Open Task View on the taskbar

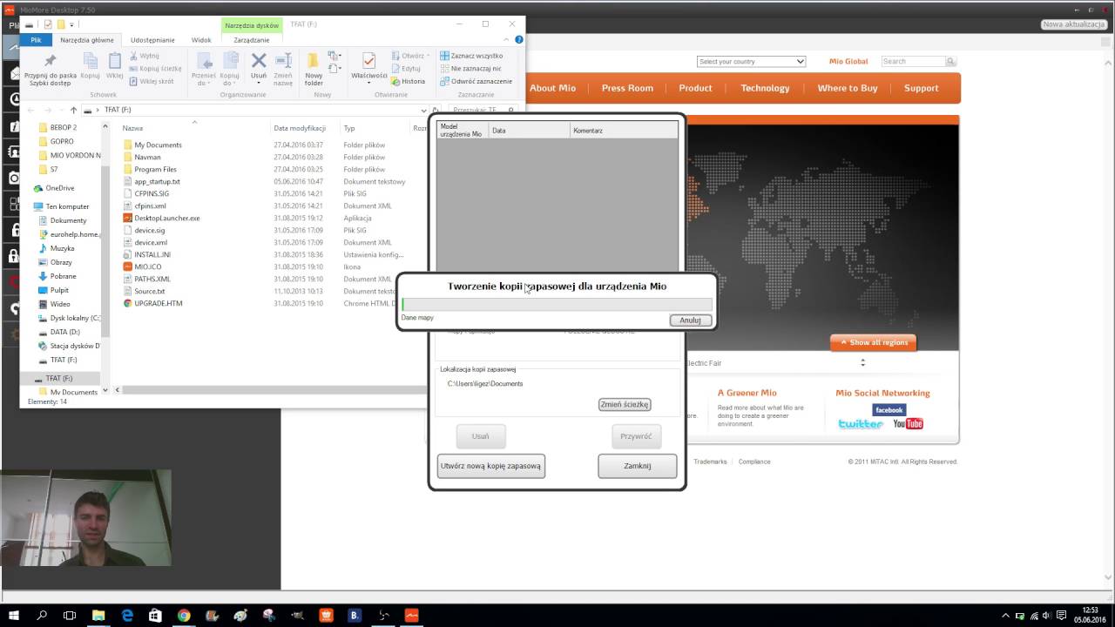click(x=70, y=615)
